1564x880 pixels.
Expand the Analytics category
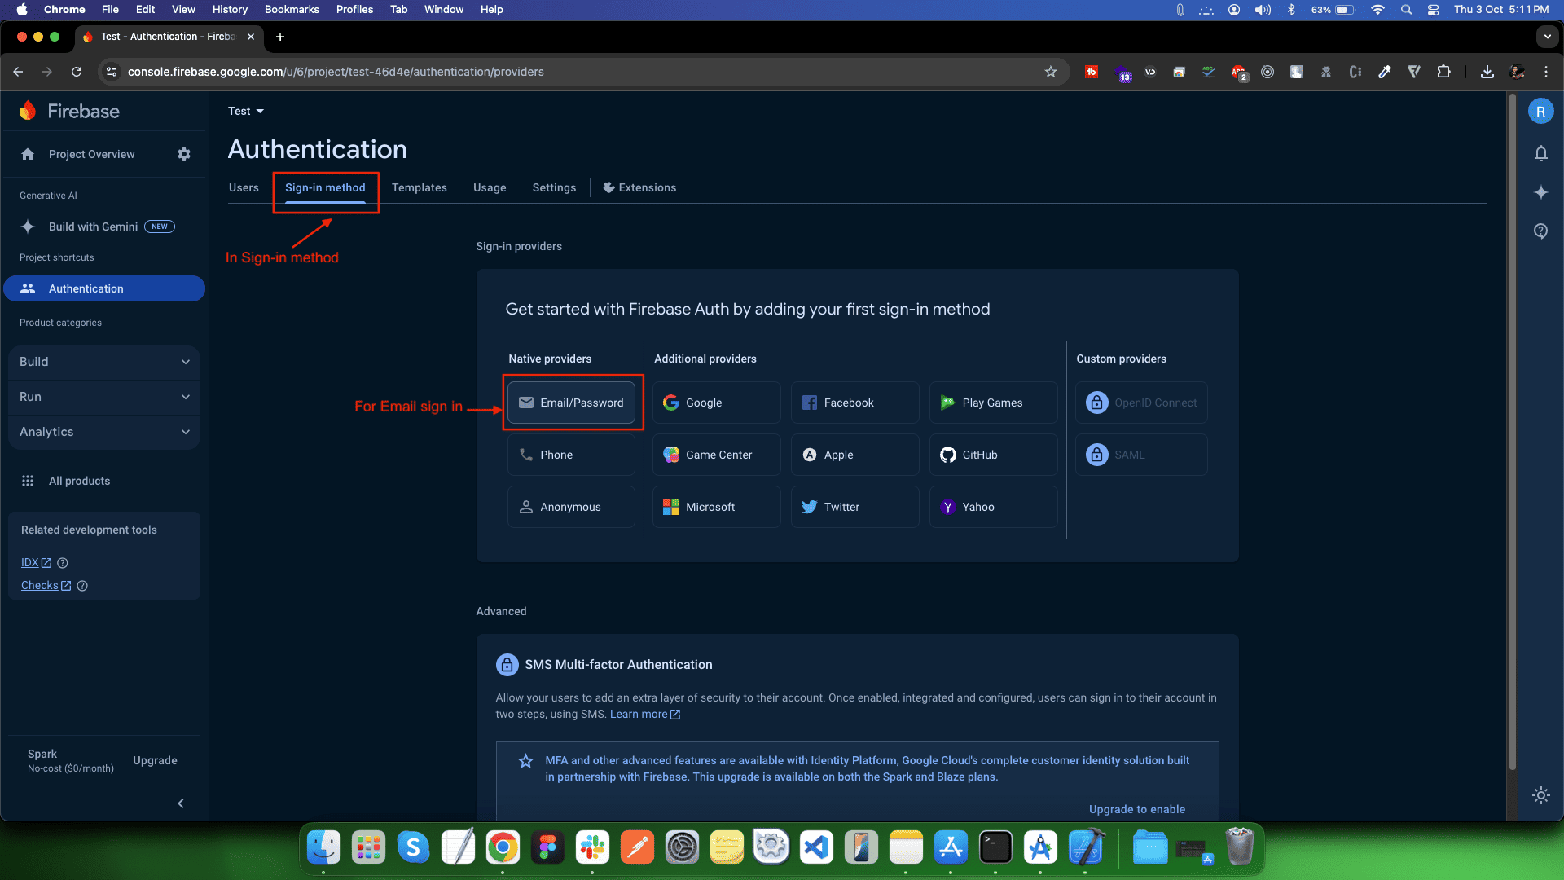point(104,432)
